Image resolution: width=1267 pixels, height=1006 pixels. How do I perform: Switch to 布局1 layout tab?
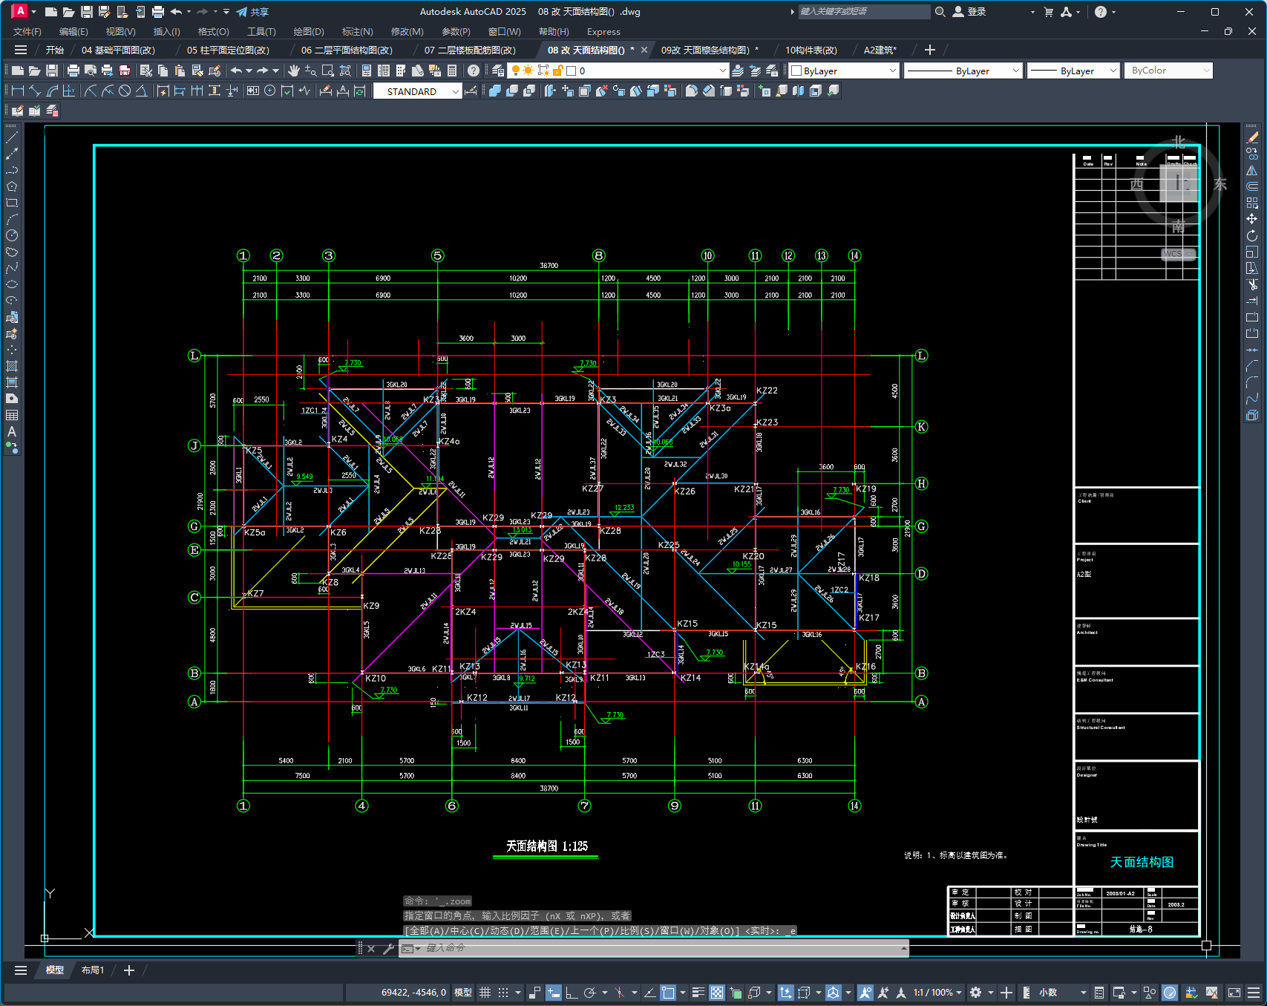point(93,970)
